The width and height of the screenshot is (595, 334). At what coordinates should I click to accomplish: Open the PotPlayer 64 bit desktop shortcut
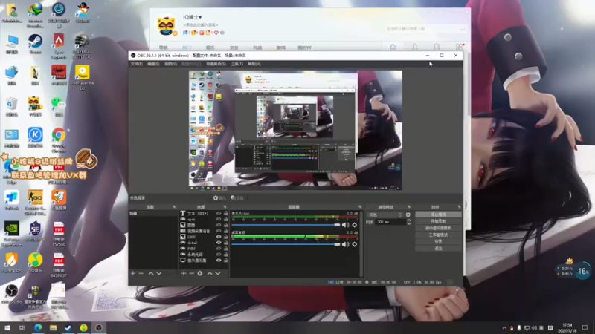83,78
